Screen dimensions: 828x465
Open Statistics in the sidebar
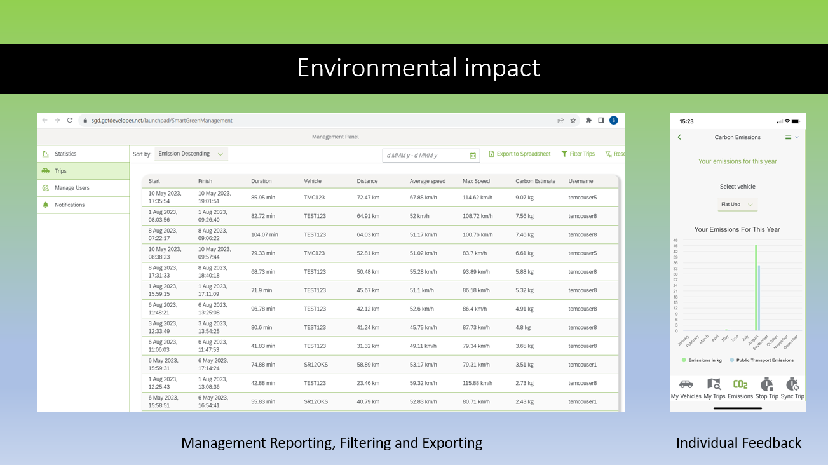65,154
